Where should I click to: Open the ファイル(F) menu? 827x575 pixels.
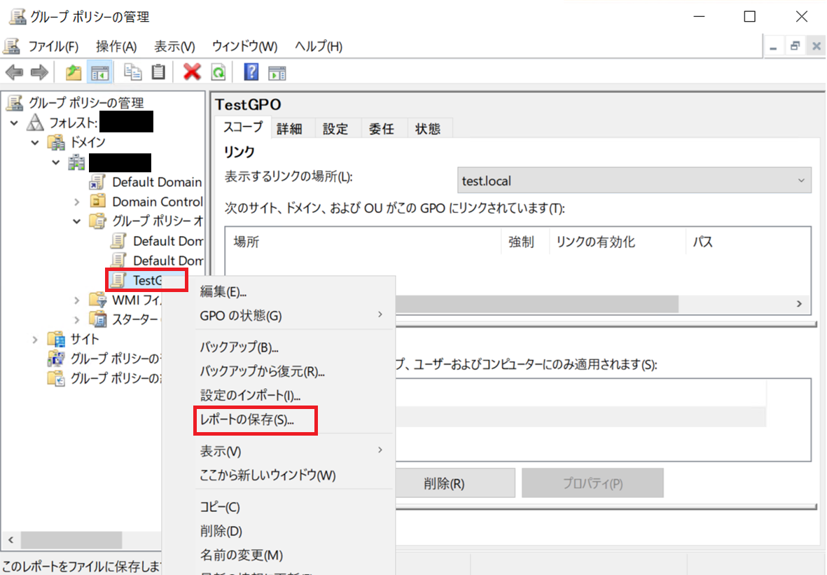(x=53, y=46)
